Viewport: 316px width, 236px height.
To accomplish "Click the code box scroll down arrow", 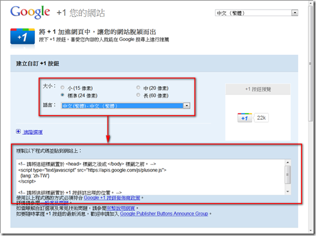I will tap(288, 191).
